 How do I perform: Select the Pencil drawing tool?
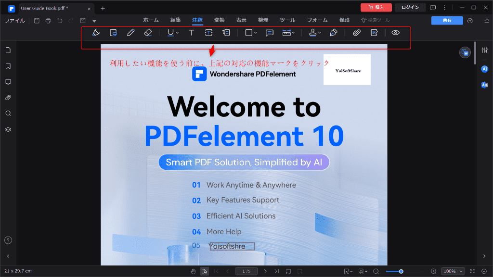[x=130, y=33]
